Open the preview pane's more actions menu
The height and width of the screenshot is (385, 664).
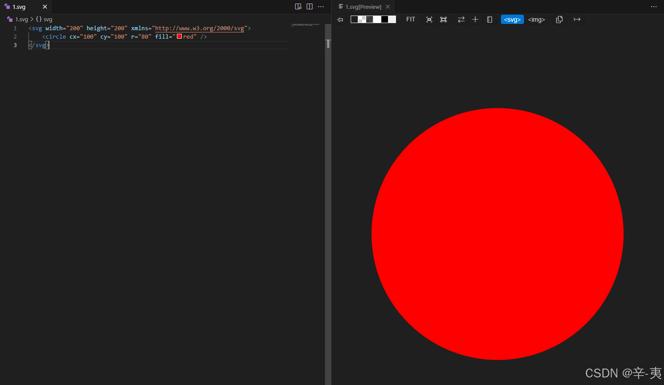[x=653, y=7]
